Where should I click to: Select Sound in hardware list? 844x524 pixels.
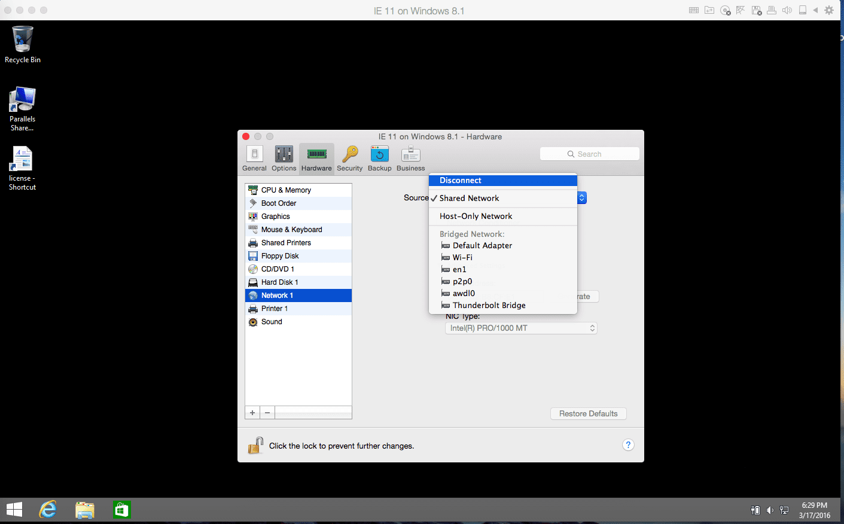pos(298,322)
